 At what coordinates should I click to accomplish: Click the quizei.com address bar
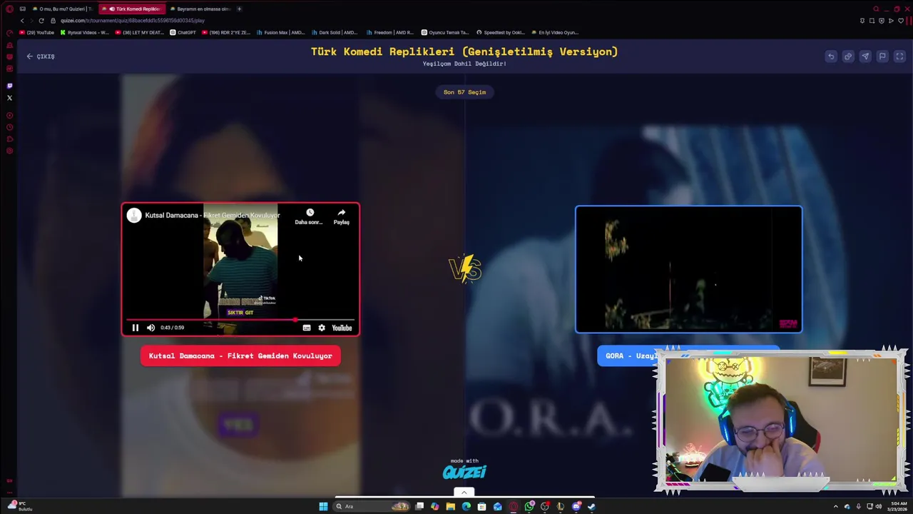132,21
